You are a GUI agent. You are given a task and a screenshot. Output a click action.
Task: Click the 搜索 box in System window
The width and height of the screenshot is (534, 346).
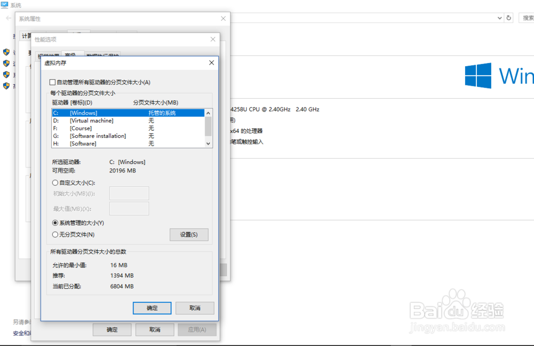click(527, 18)
